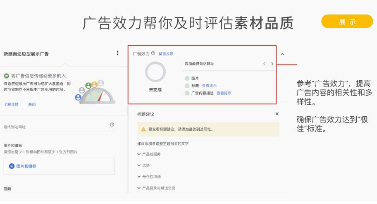Click the 了解详情 link

(11, 104)
